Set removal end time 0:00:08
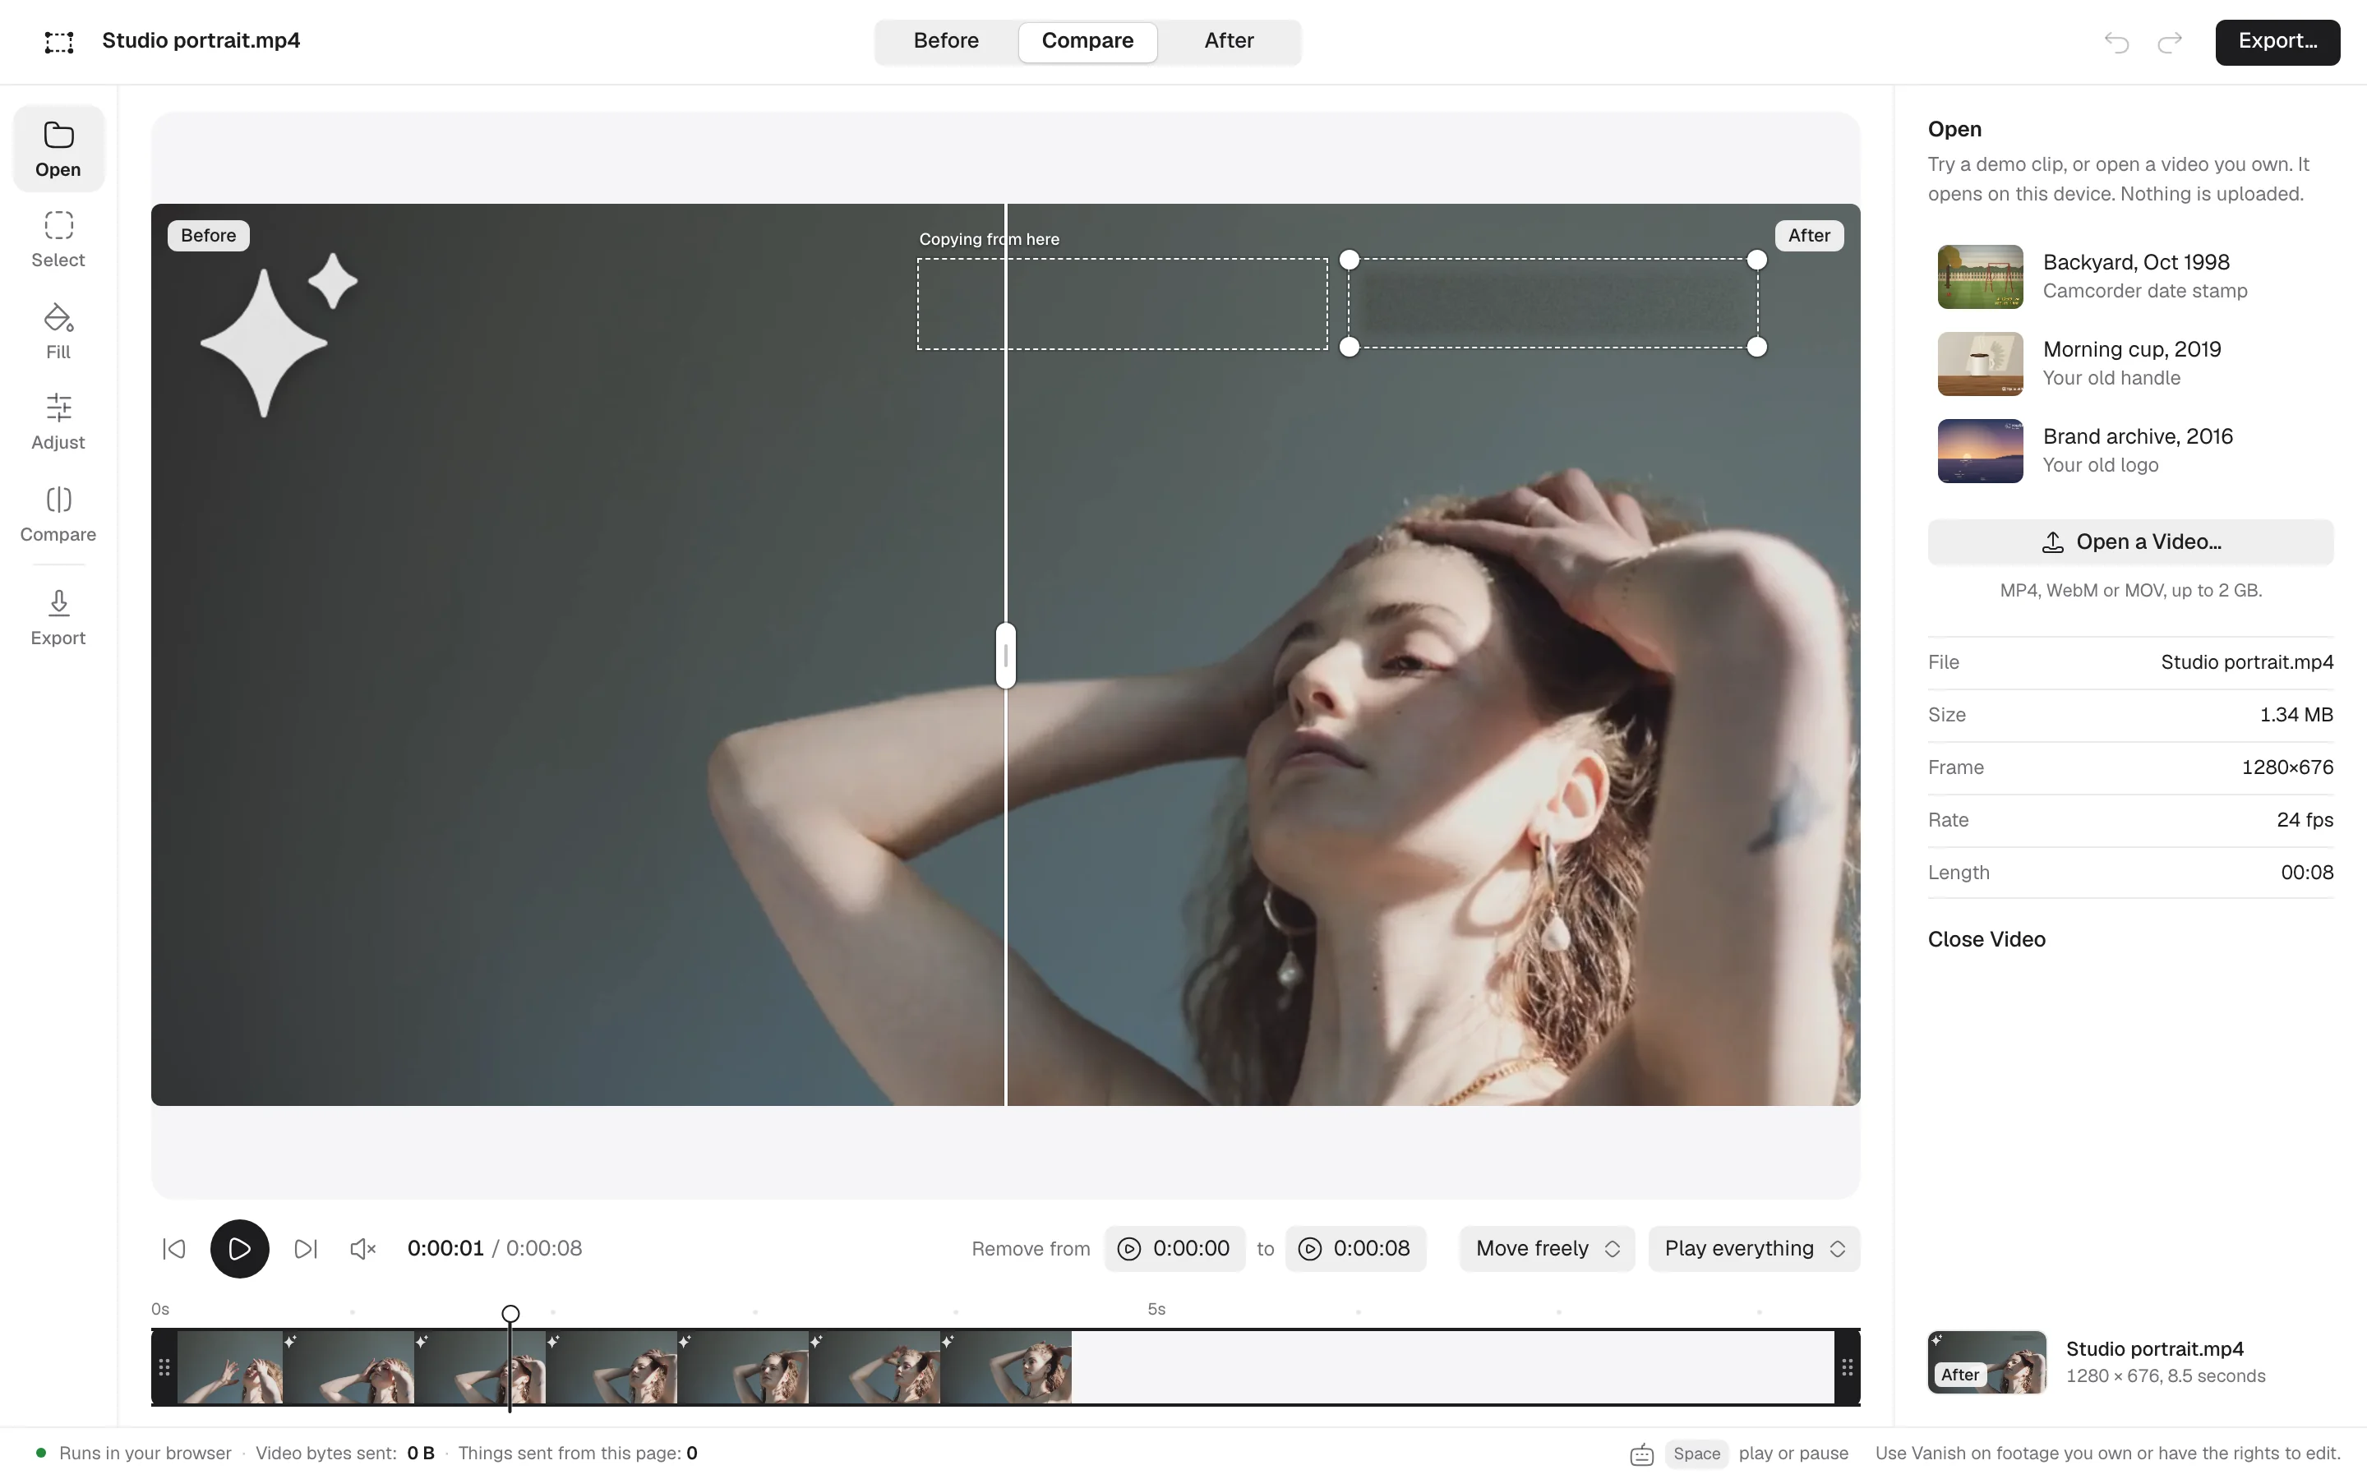 click(1354, 1248)
